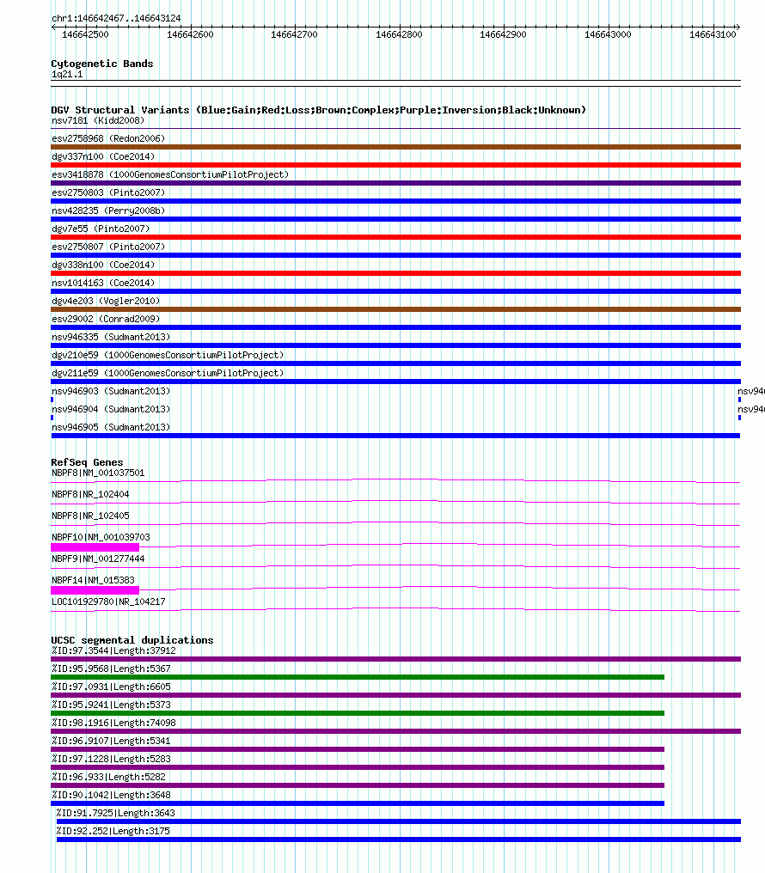
Task: Open transcript NBPF8|NR_102405
Action: tap(90, 516)
